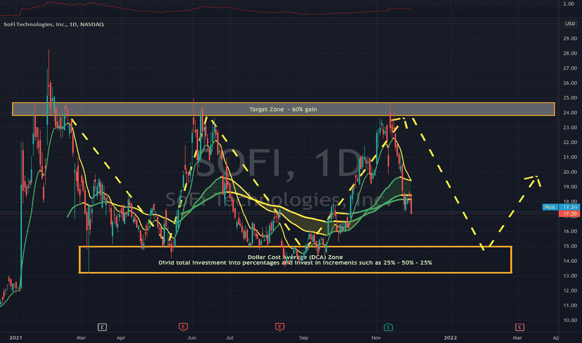Click the 15.00 price axis label
The width and height of the screenshot is (582, 343).
[570, 246]
